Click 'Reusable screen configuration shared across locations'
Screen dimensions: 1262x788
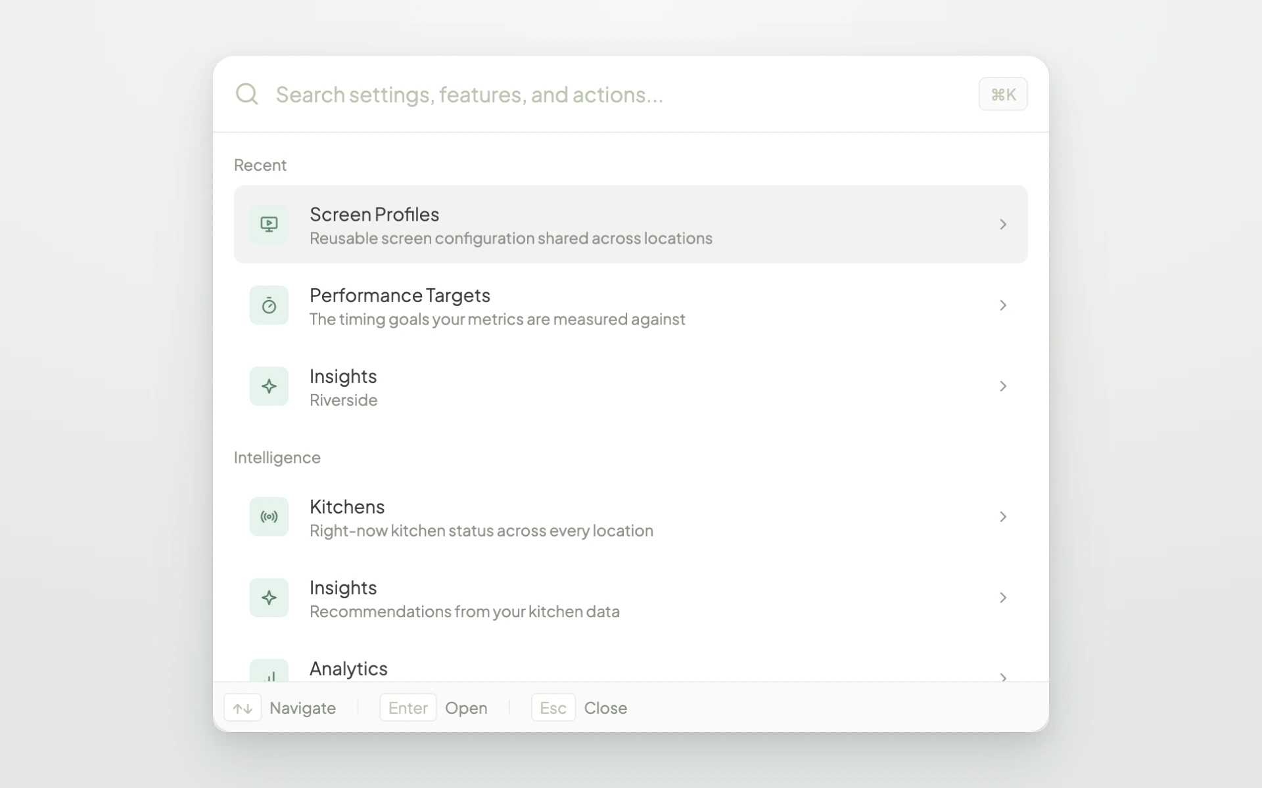pyautogui.click(x=511, y=238)
